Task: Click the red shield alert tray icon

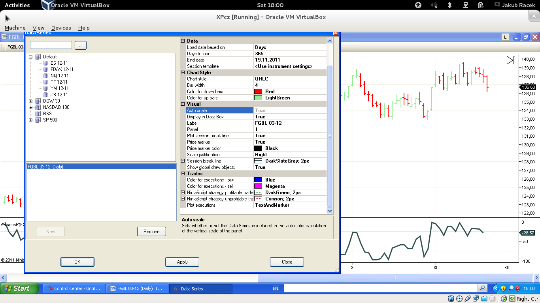Action: point(517,288)
